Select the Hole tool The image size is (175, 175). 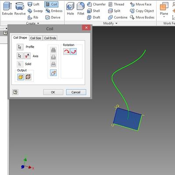[x=70, y=8]
